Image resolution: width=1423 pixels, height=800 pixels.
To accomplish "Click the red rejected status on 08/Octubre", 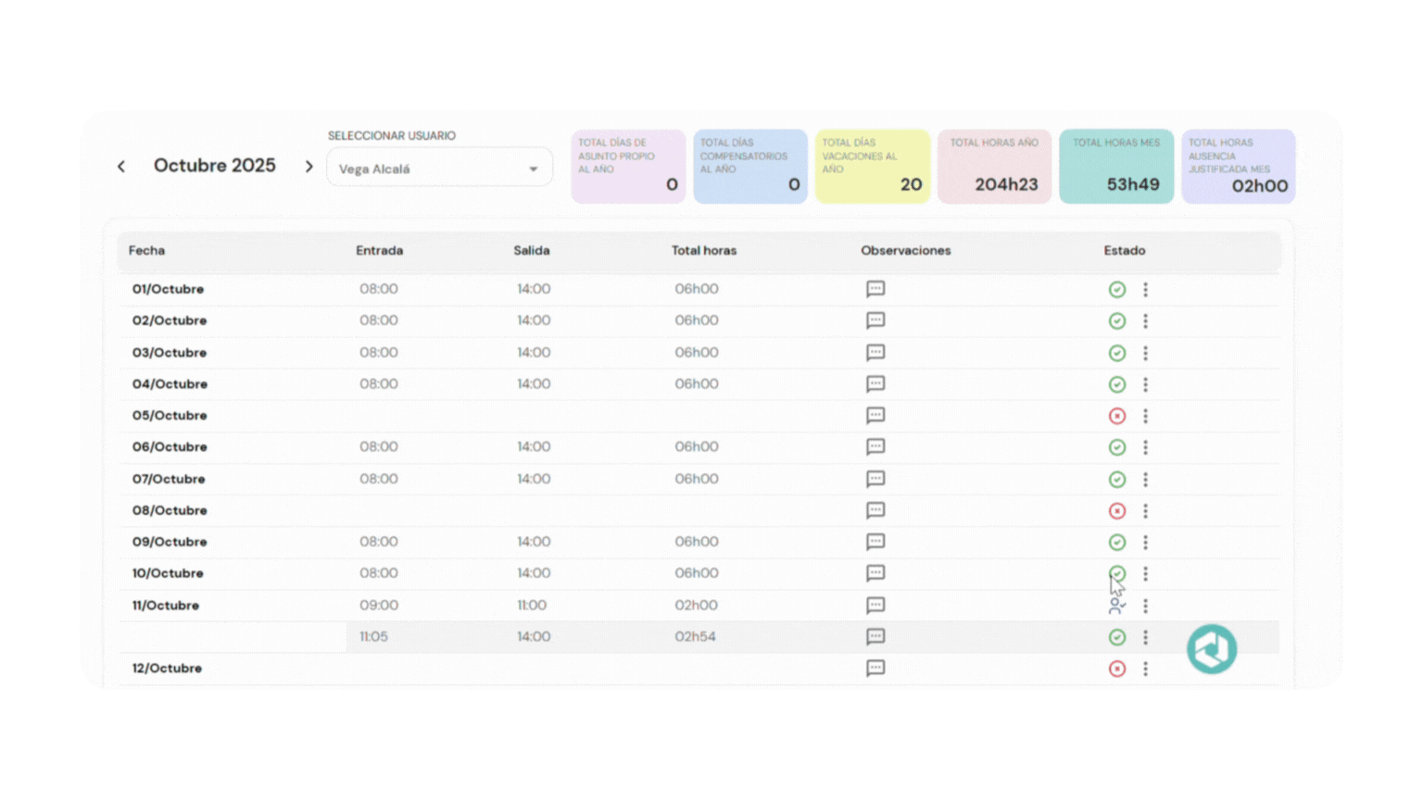I will [1117, 511].
